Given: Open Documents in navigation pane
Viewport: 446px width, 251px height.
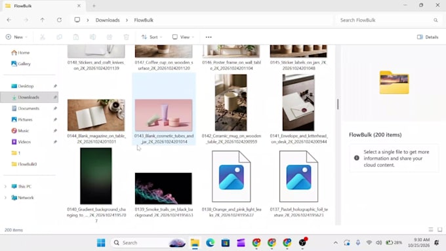Looking at the screenshot, I should (x=28, y=108).
